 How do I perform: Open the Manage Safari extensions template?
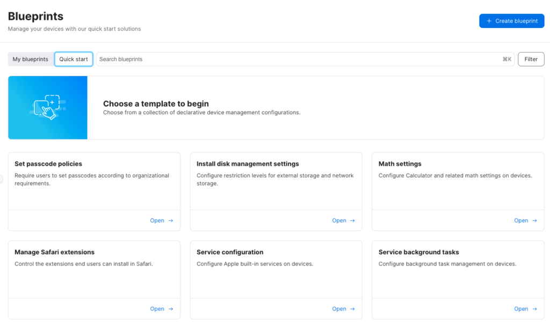162,309
